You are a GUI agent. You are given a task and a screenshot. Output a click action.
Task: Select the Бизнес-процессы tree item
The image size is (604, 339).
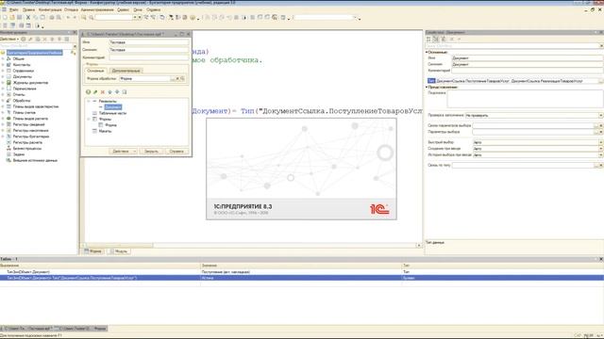[27, 149]
